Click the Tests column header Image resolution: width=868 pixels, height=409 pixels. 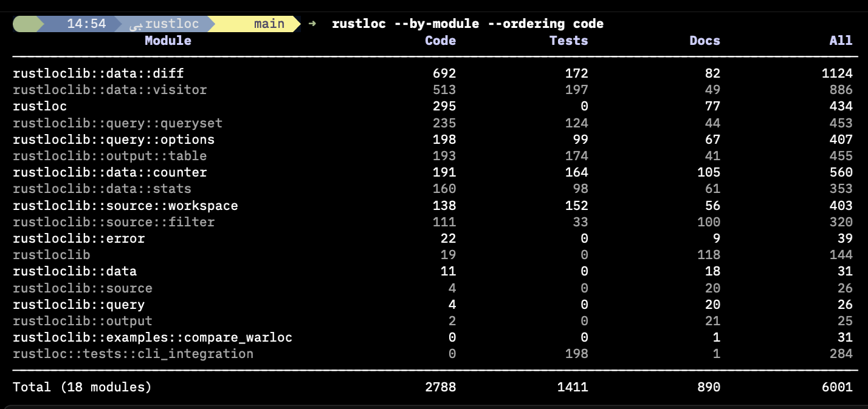568,41
